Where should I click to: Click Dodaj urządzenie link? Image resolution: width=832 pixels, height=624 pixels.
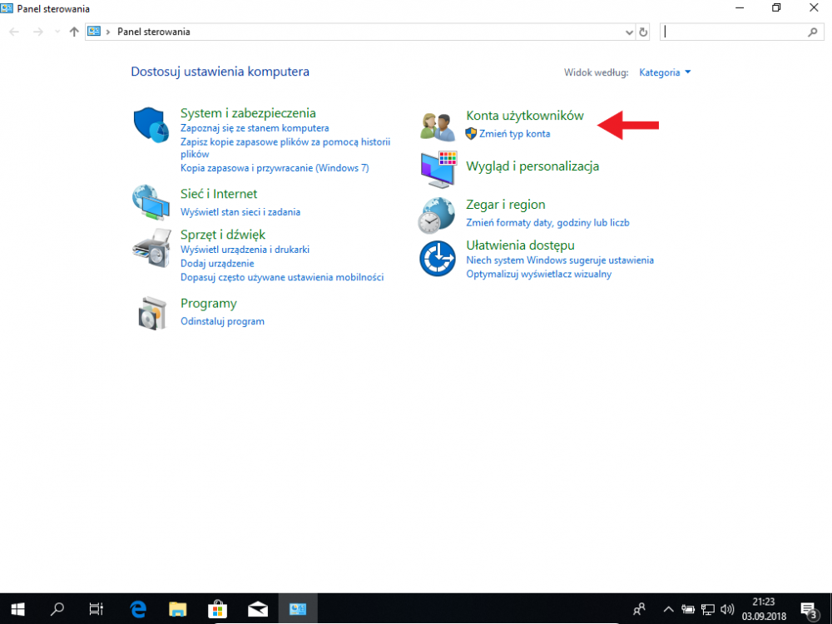point(217,263)
